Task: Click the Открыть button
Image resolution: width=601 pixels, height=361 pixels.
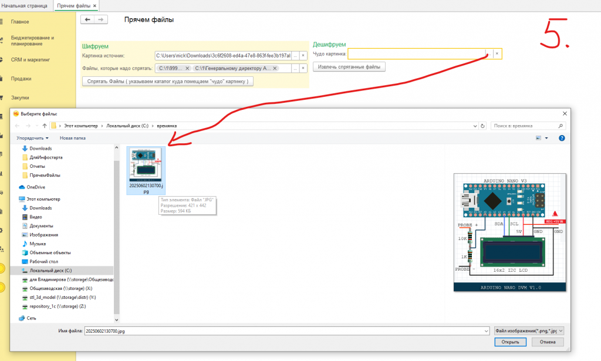Action: click(510, 342)
